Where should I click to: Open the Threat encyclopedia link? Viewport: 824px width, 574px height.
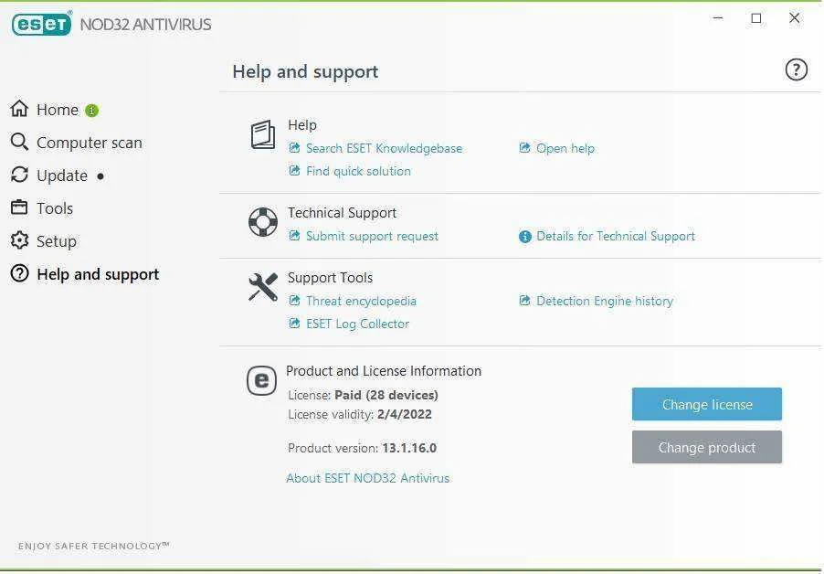click(361, 301)
